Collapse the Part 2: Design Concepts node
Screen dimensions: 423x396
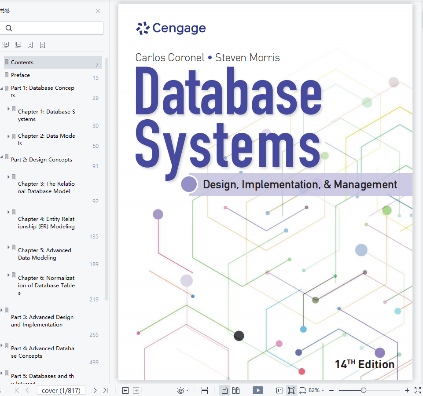2,157
